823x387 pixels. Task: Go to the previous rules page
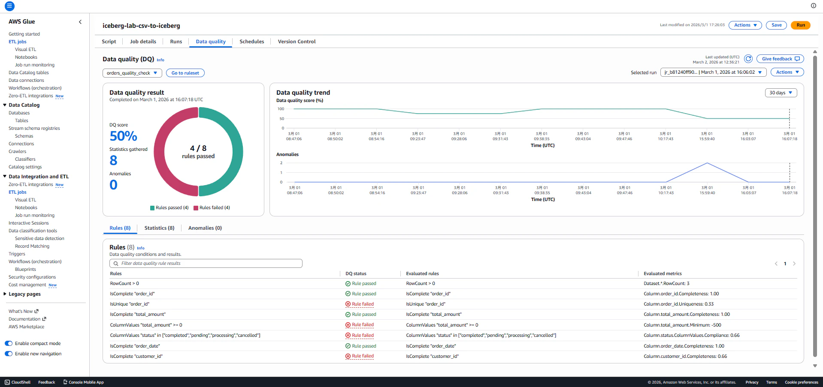coord(776,264)
